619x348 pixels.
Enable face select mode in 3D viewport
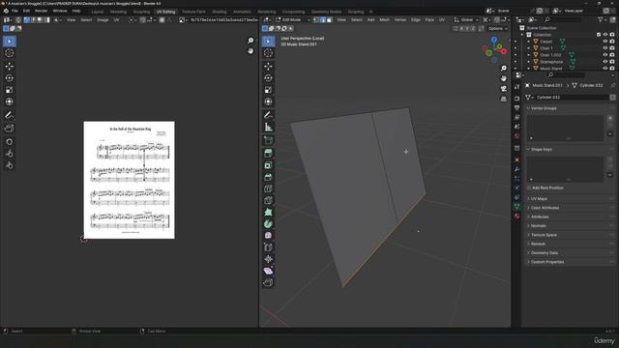(329, 19)
